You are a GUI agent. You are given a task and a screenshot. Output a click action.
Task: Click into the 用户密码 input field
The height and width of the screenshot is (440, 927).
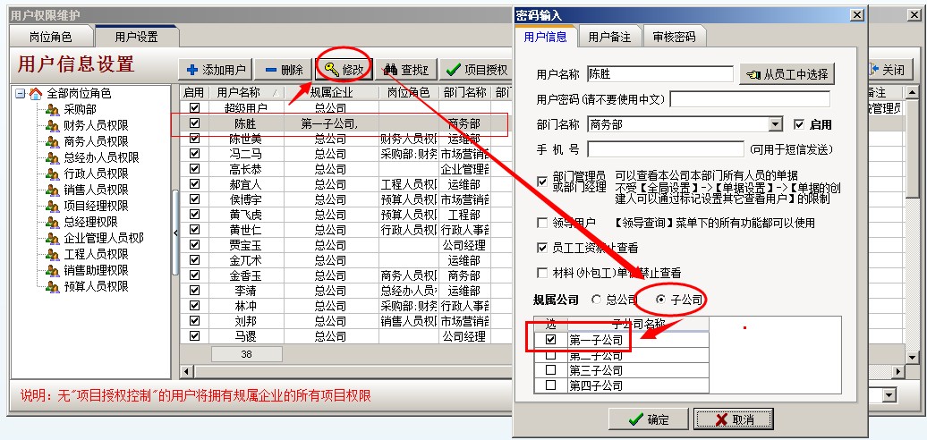click(749, 99)
